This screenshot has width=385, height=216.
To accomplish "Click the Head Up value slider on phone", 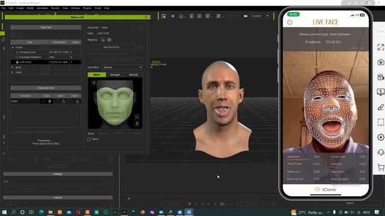I will pos(334,167).
